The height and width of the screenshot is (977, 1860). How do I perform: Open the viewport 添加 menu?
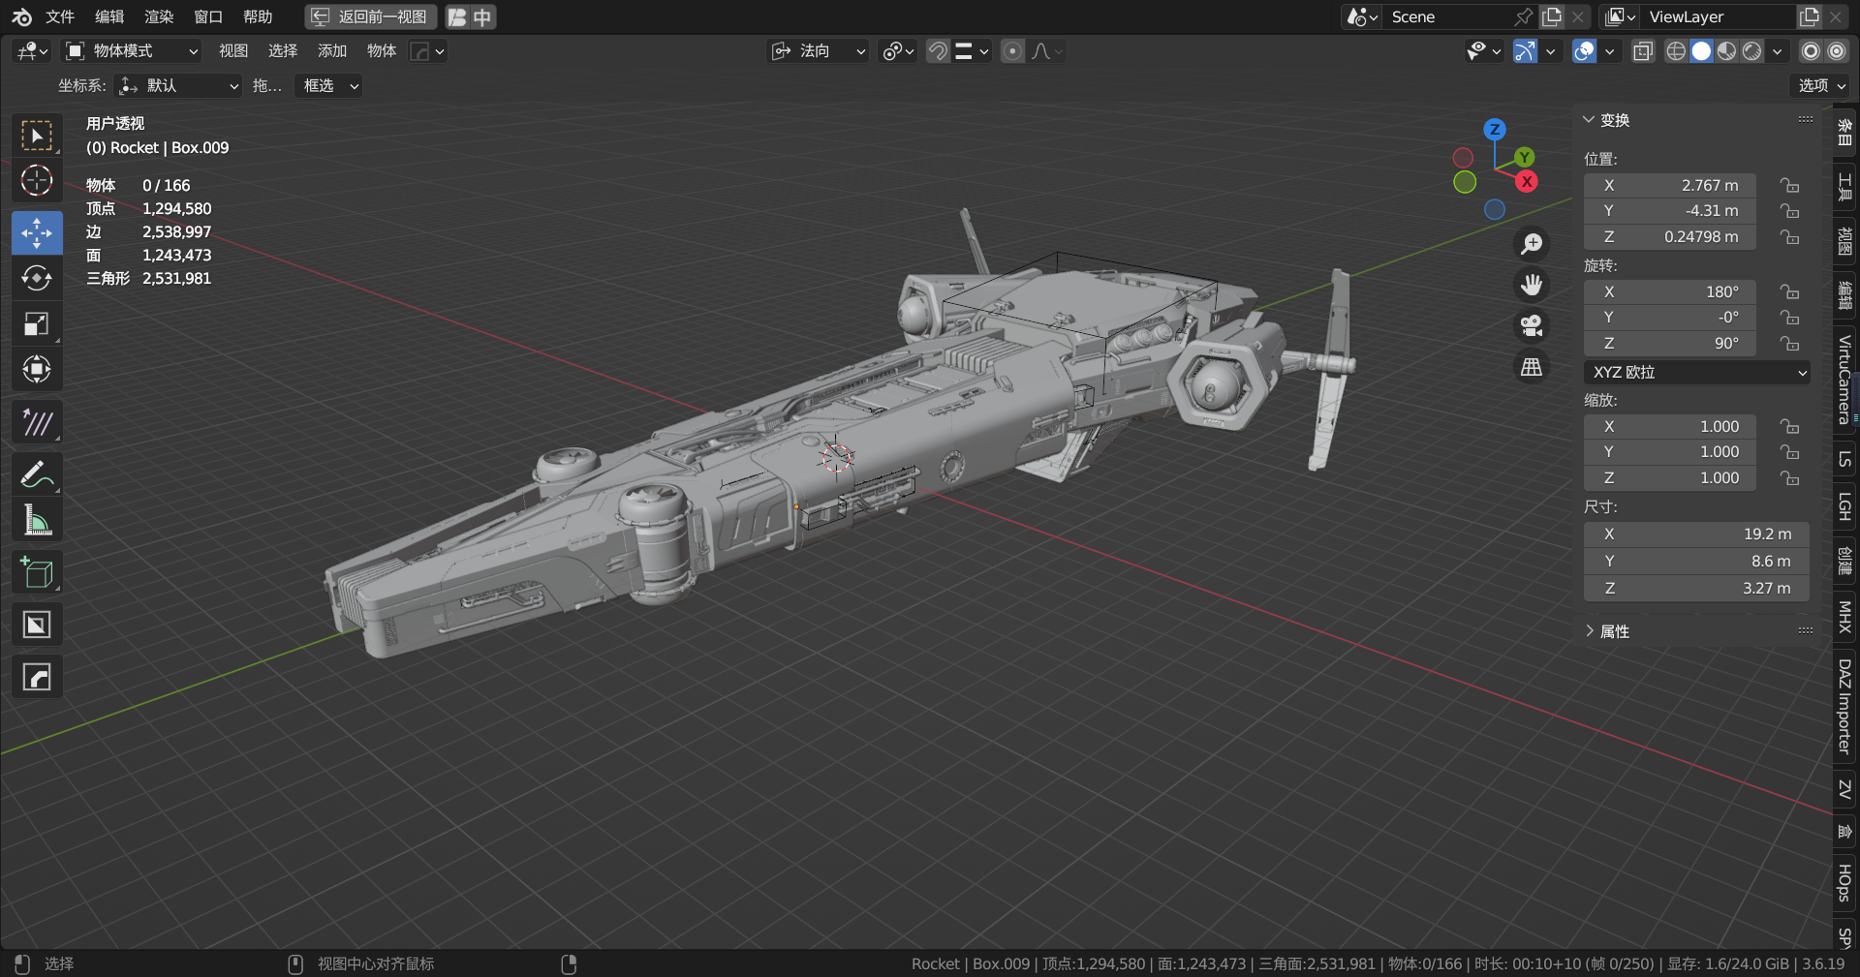332,51
